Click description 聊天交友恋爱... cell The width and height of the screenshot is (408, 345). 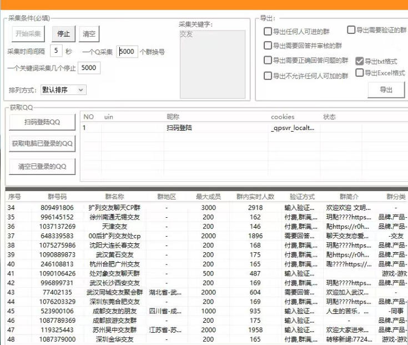pyautogui.click(x=347, y=236)
